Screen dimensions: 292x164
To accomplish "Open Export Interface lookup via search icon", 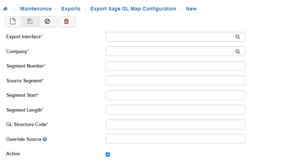I will click(x=238, y=37).
